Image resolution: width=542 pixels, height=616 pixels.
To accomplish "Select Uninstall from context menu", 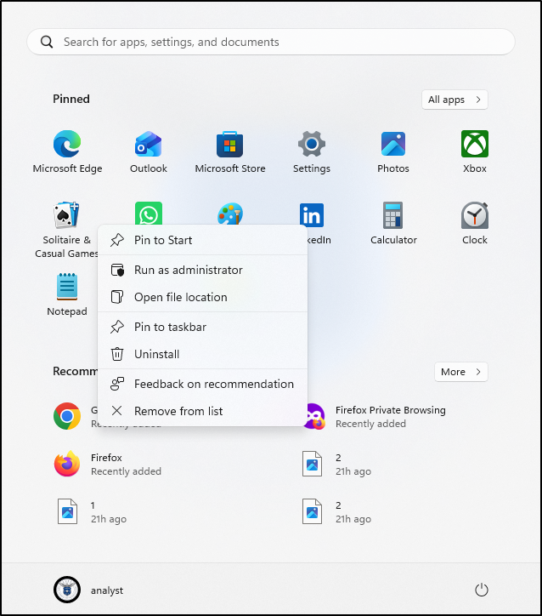I will click(202, 354).
